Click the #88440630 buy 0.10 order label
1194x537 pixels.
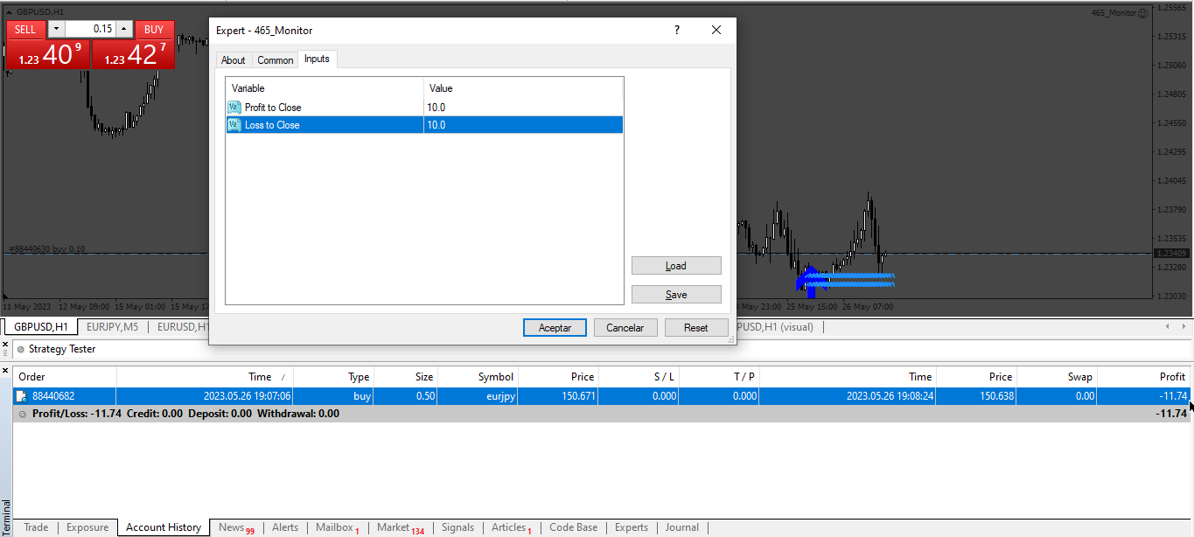click(46, 249)
